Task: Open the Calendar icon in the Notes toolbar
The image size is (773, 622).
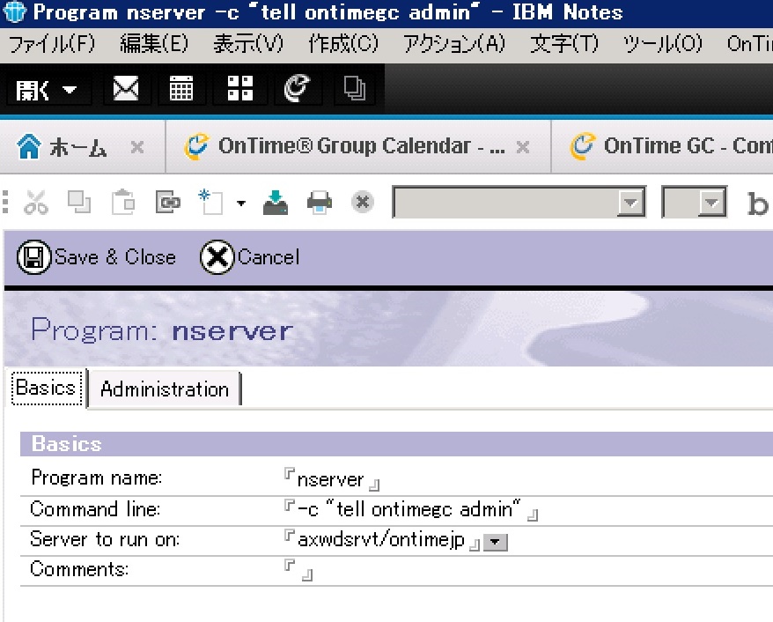Action: (181, 88)
